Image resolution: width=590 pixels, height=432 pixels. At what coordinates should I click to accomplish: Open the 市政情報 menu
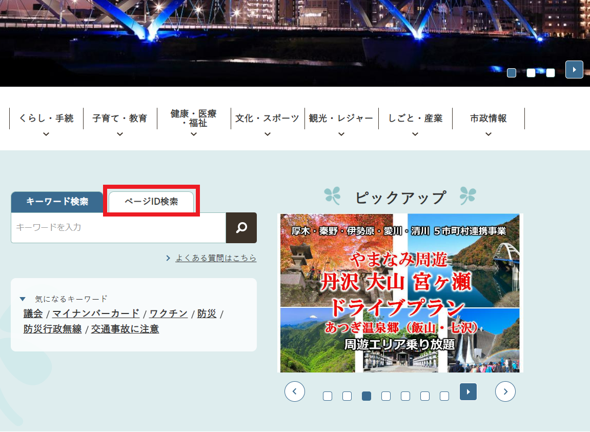[489, 122]
